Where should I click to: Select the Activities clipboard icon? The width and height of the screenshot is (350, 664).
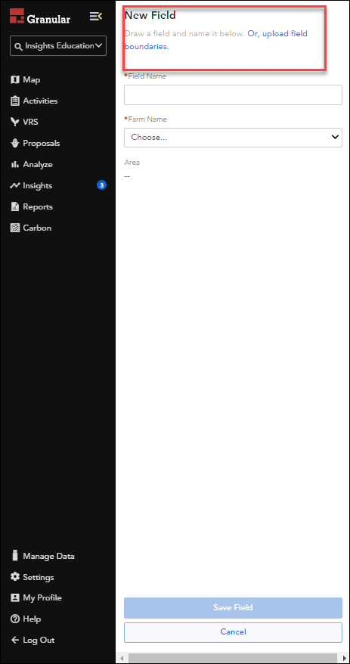point(15,101)
